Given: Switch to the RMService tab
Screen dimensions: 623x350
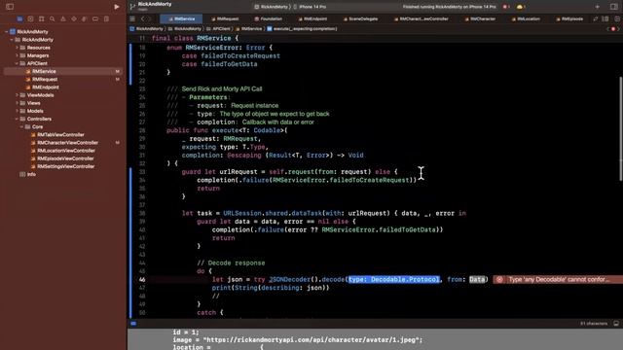Looking at the screenshot, I should click(181, 18).
